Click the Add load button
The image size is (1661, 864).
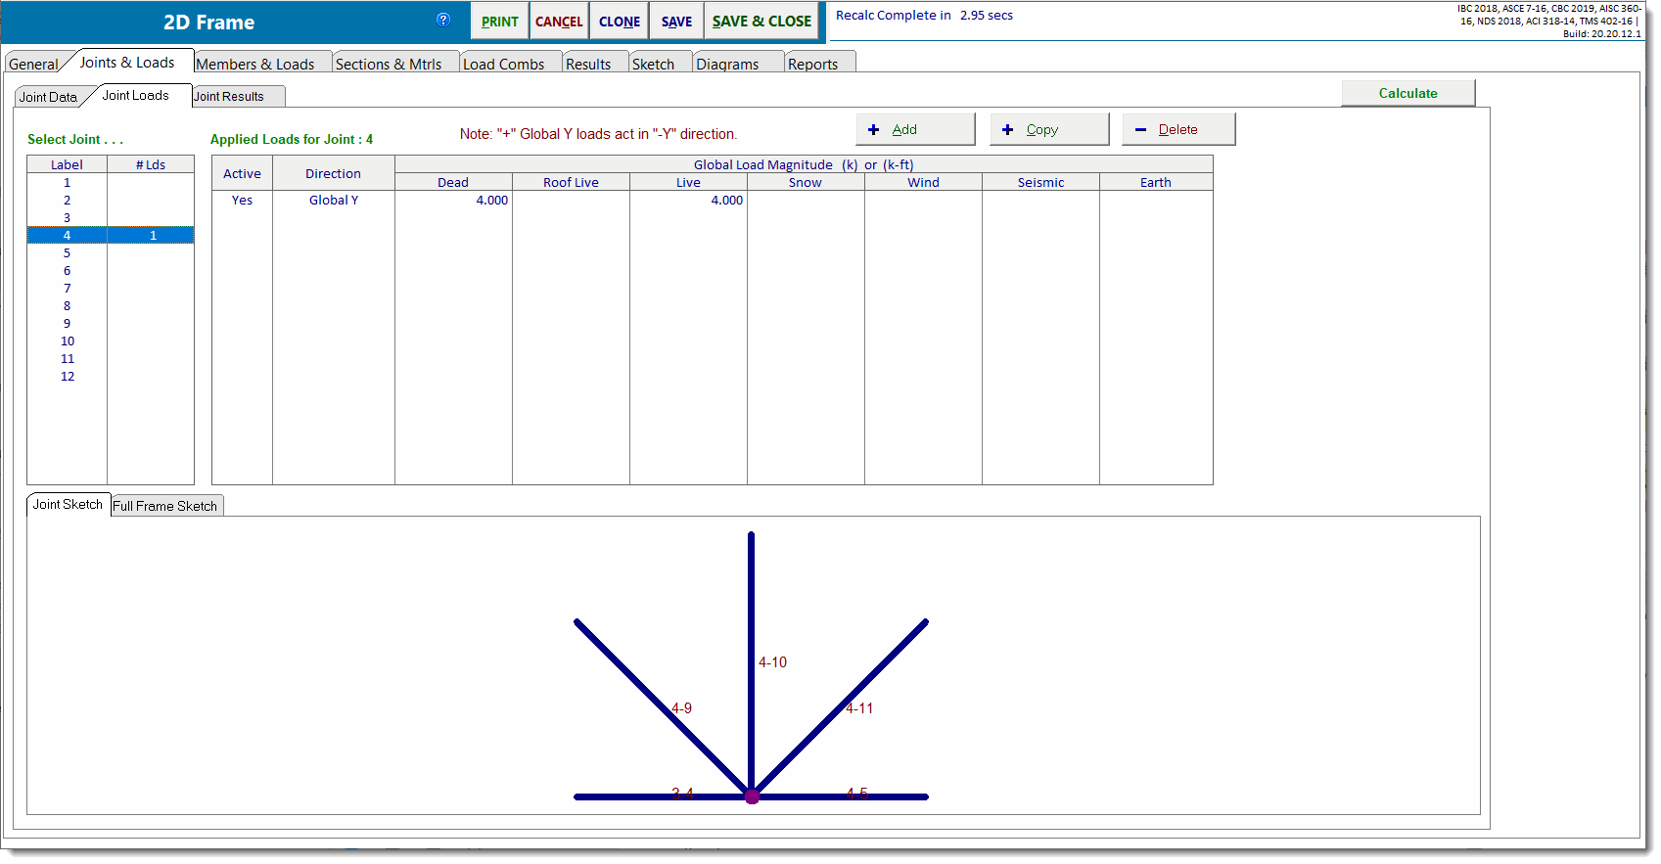(915, 129)
